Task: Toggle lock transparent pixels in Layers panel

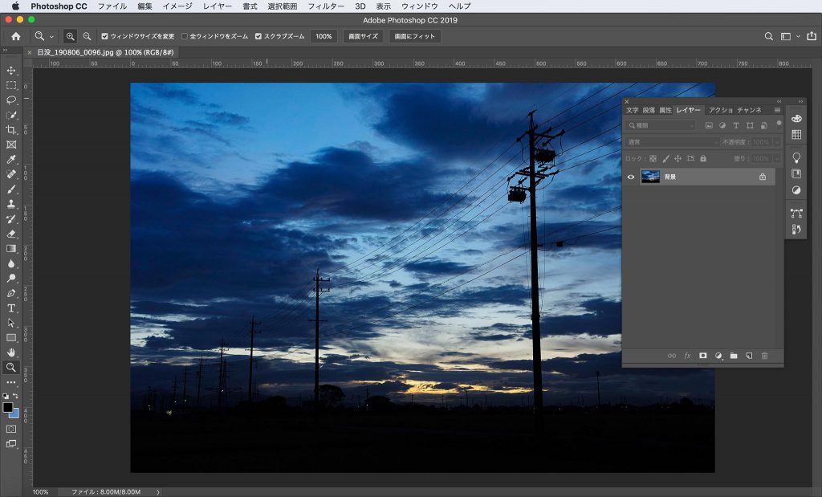Action: coord(653,158)
